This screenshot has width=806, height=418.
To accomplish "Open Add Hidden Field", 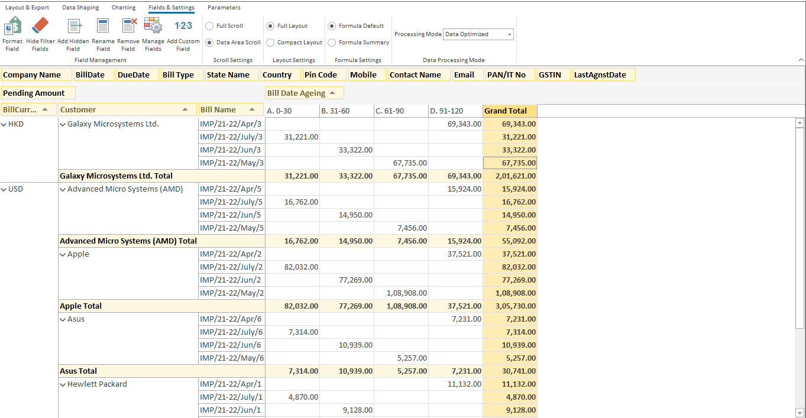I will (73, 27).
